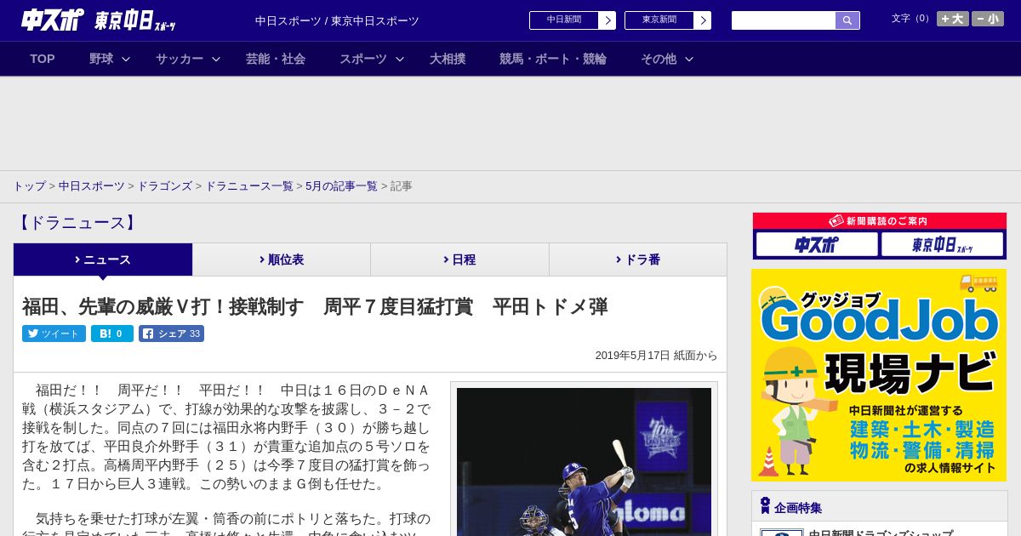Click 東京中日スポーツ subscription banner button
1021x536 pixels.
pyautogui.click(x=942, y=244)
